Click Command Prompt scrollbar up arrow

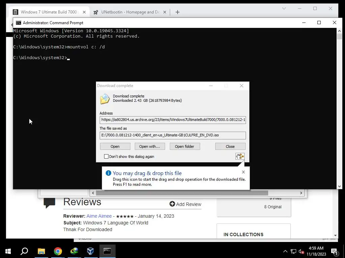tap(339, 31)
